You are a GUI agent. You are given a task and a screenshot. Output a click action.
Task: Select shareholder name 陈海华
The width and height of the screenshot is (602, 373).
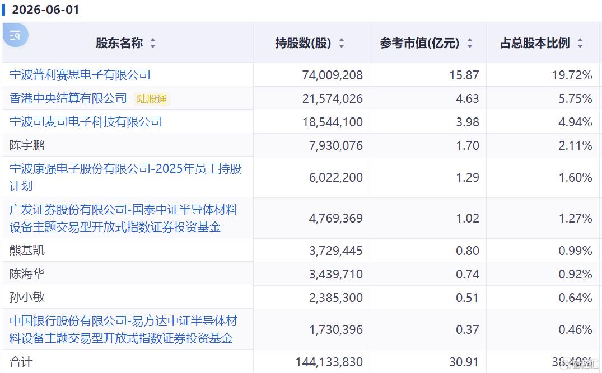(27, 273)
